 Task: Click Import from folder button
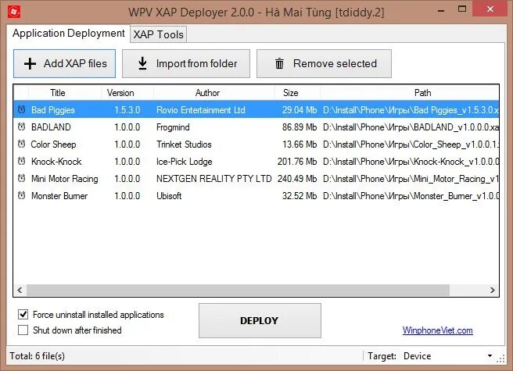pyautogui.click(x=186, y=64)
